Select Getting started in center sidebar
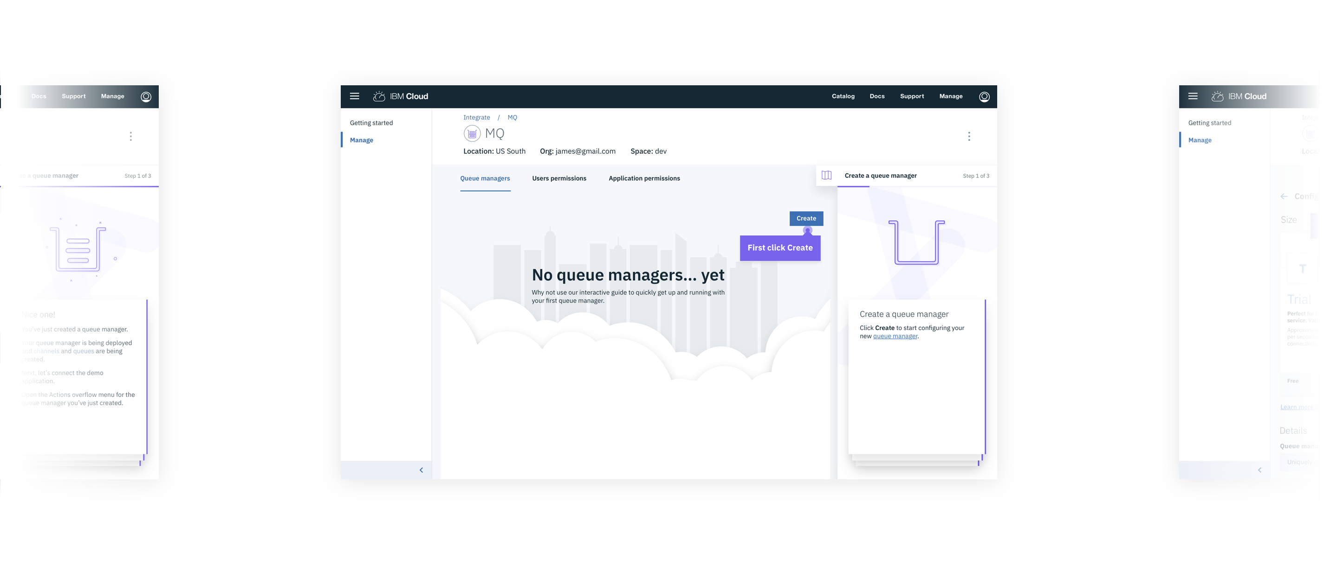The image size is (1337, 572). [x=371, y=123]
